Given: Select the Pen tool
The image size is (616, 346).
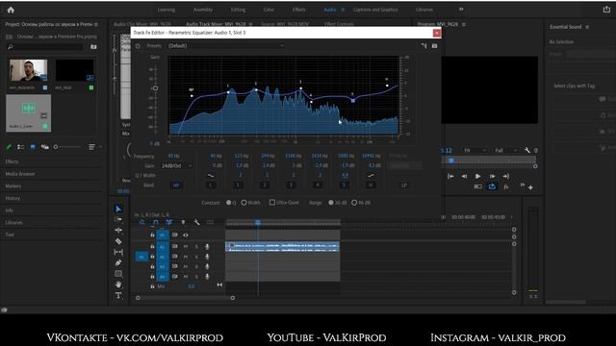Looking at the screenshot, I should click(x=118, y=262).
